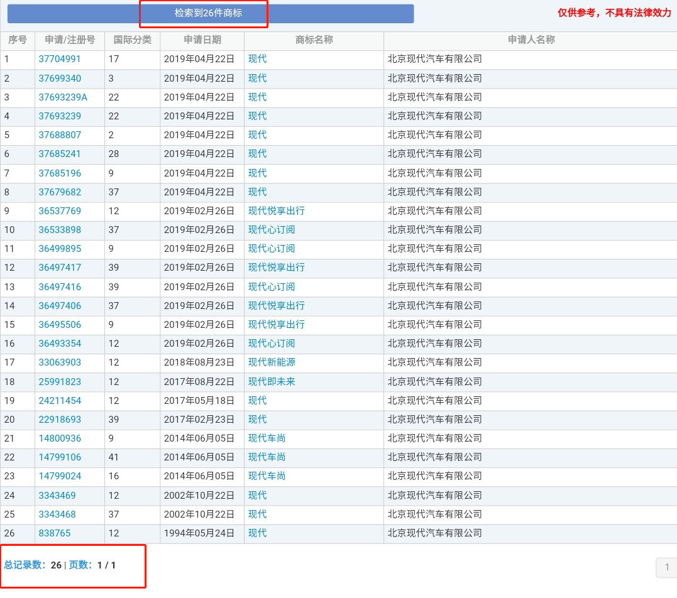
Task: Click the 国际分类 column header
Action: [x=132, y=40]
